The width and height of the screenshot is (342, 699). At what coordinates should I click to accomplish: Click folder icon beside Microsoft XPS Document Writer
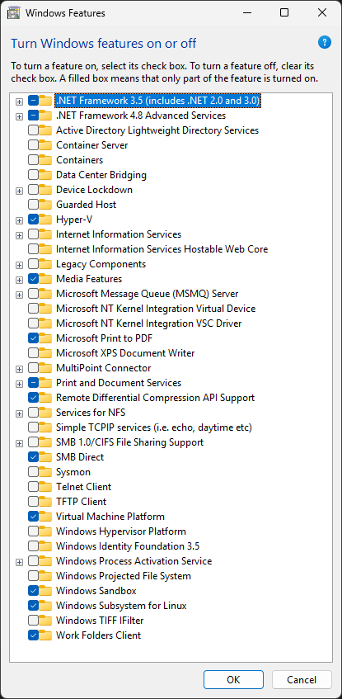click(45, 353)
